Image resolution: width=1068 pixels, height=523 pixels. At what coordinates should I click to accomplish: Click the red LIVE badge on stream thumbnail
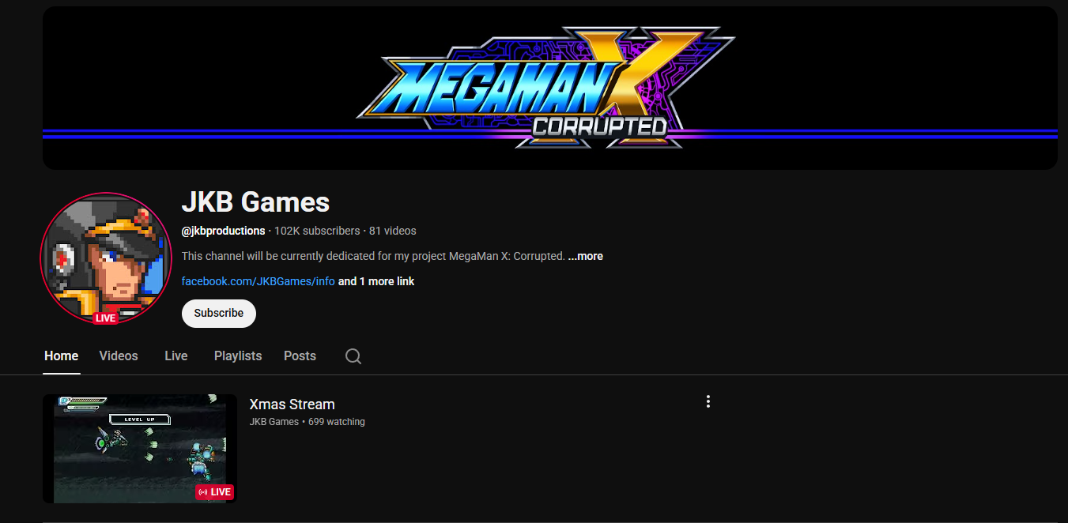click(x=215, y=492)
